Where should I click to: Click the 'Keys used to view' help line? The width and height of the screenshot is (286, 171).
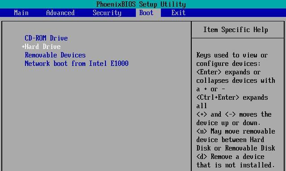(232, 55)
